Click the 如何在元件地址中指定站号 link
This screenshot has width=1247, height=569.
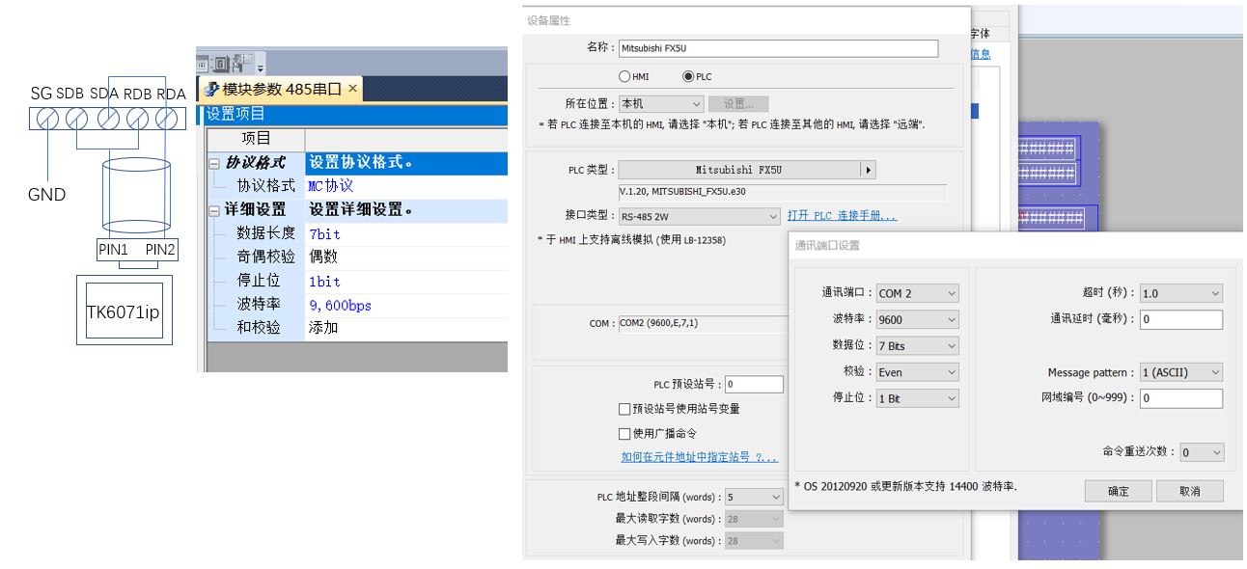pyautogui.click(x=699, y=457)
